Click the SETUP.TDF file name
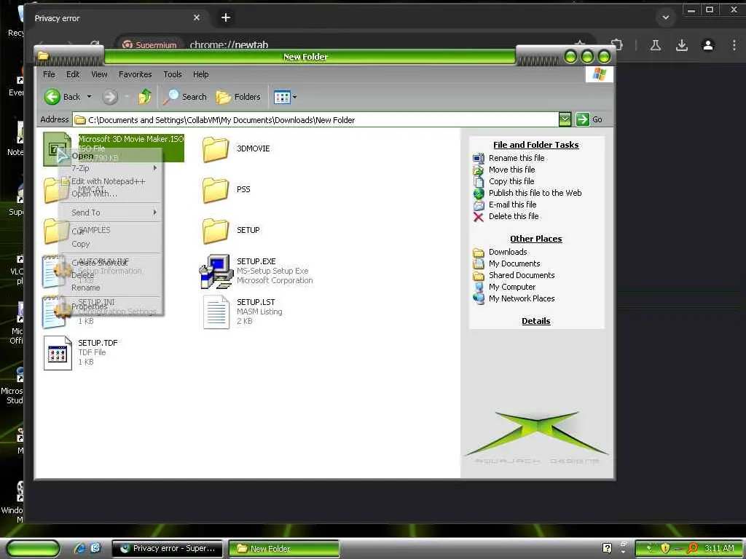 click(98, 343)
